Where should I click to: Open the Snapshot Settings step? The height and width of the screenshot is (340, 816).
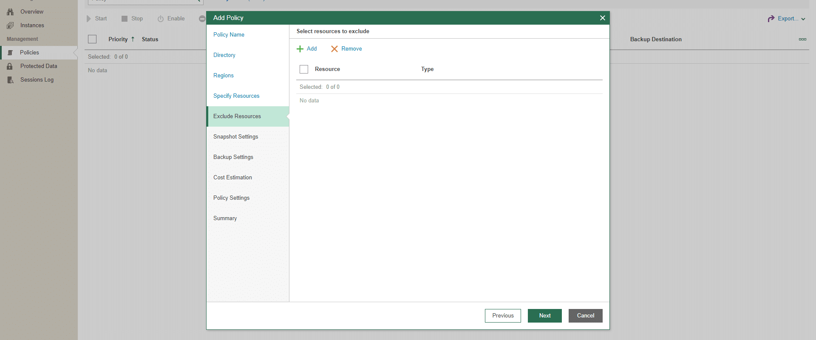tap(248, 137)
